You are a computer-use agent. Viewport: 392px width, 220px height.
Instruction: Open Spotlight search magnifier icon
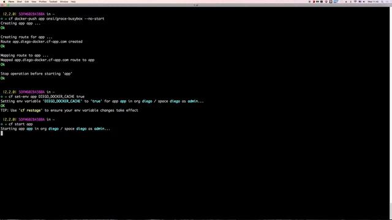tap(382, 1)
